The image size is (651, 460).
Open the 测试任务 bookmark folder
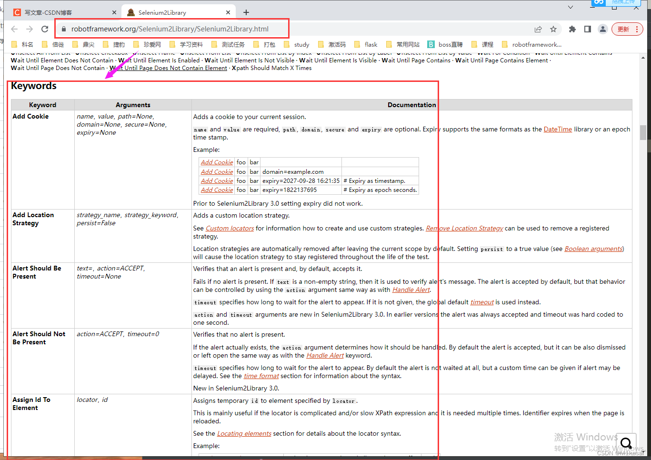(228, 44)
